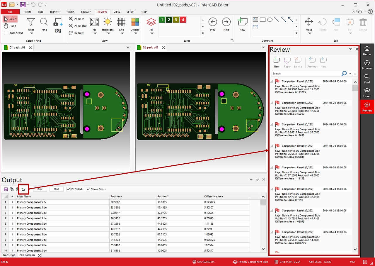Image resolution: width=375 pixels, height=266 pixels.
Task: Enable Auto Select in Select/Find group
Action: pyautogui.click(x=5, y=33)
